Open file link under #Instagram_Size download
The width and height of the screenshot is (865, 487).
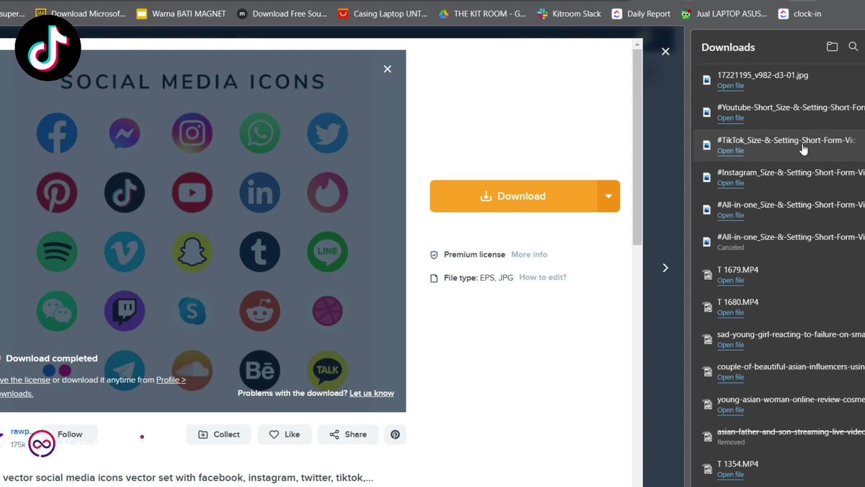(x=730, y=183)
